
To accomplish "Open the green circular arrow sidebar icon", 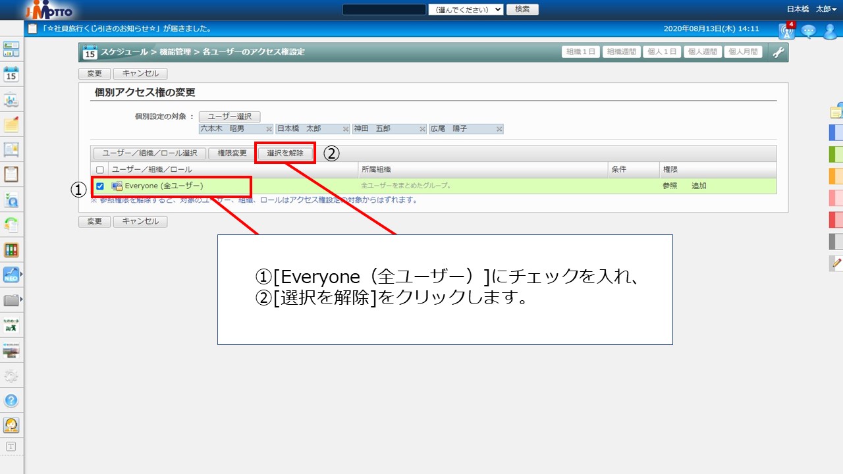I will (x=11, y=224).
